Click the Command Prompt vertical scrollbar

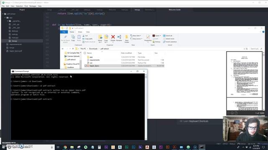pos(146,107)
